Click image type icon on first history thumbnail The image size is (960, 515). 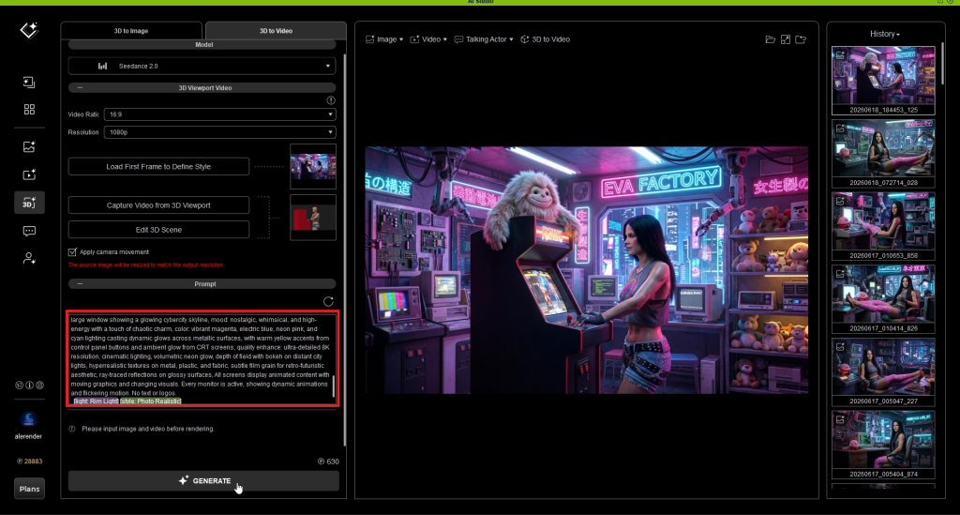click(840, 55)
